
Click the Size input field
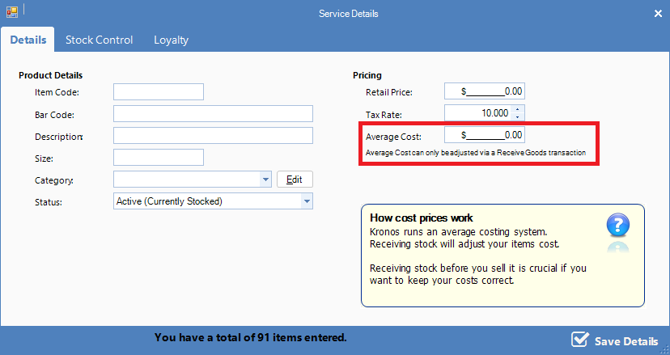coord(159,157)
